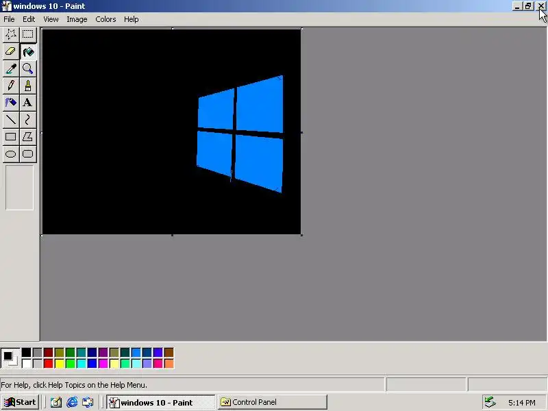548x411 pixels.
Task: Open the Image menu
Action: (77, 19)
